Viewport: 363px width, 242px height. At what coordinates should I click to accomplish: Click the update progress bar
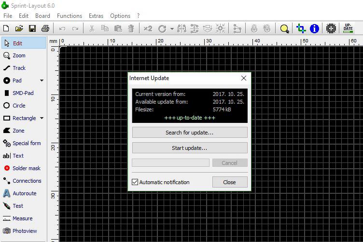click(x=170, y=163)
